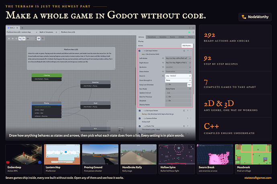Click the Add Action button
Image resolution: width=277 pixels, height=184 pixels.
(187, 46)
